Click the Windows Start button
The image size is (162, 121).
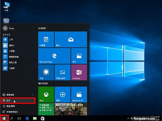click(x=4, y=118)
